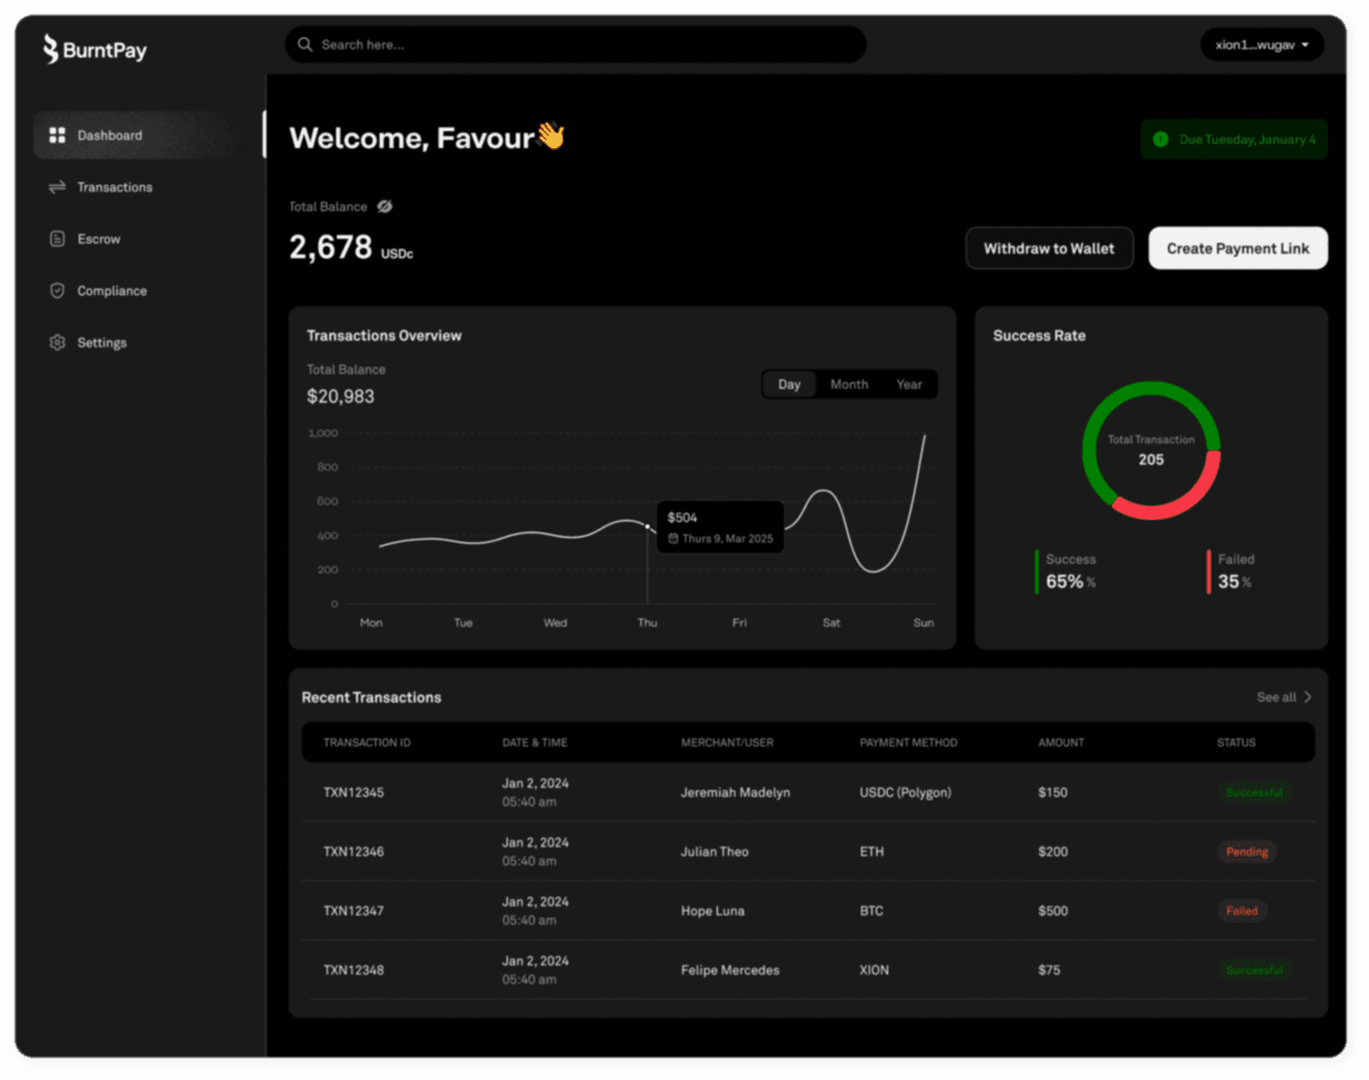Viewport: 1369px width, 1080px height.
Task: Click the Search here input field
Action: 583,44
